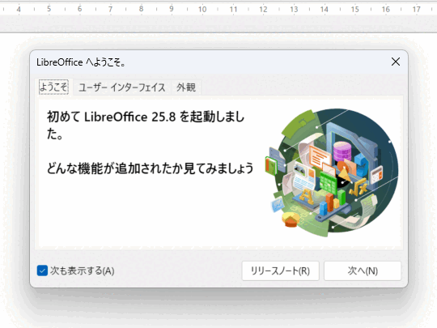Click the 'どんな機能が追加されたか見てみましょう' text
Viewport: 437px width, 328px height.
tap(150, 168)
